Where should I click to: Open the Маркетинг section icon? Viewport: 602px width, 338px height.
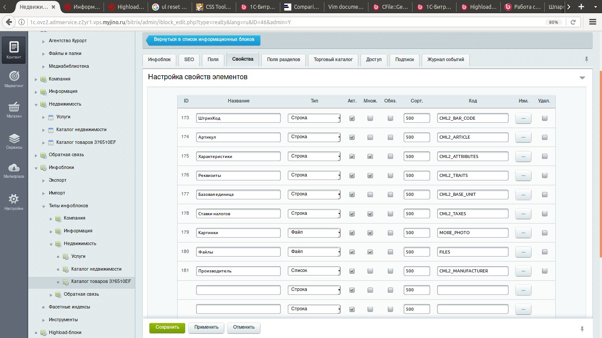coord(14,79)
